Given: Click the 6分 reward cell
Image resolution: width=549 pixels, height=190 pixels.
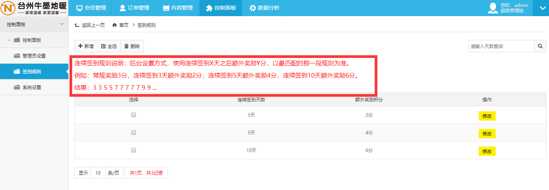Looking at the screenshot, I should coord(369,150).
